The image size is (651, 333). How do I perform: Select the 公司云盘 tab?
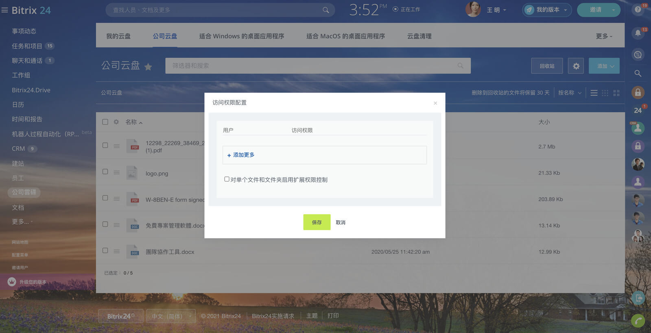coord(165,36)
